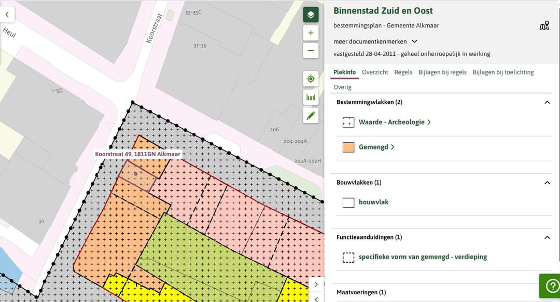The image size is (560, 302).
Task: Click the show-plan-on-map icon
Action: coord(544,26)
